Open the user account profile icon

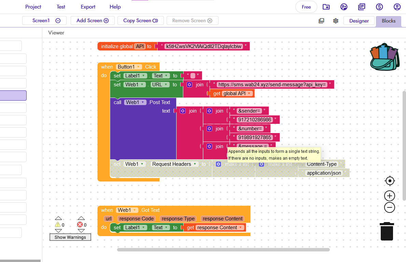click(x=397, y=7)
